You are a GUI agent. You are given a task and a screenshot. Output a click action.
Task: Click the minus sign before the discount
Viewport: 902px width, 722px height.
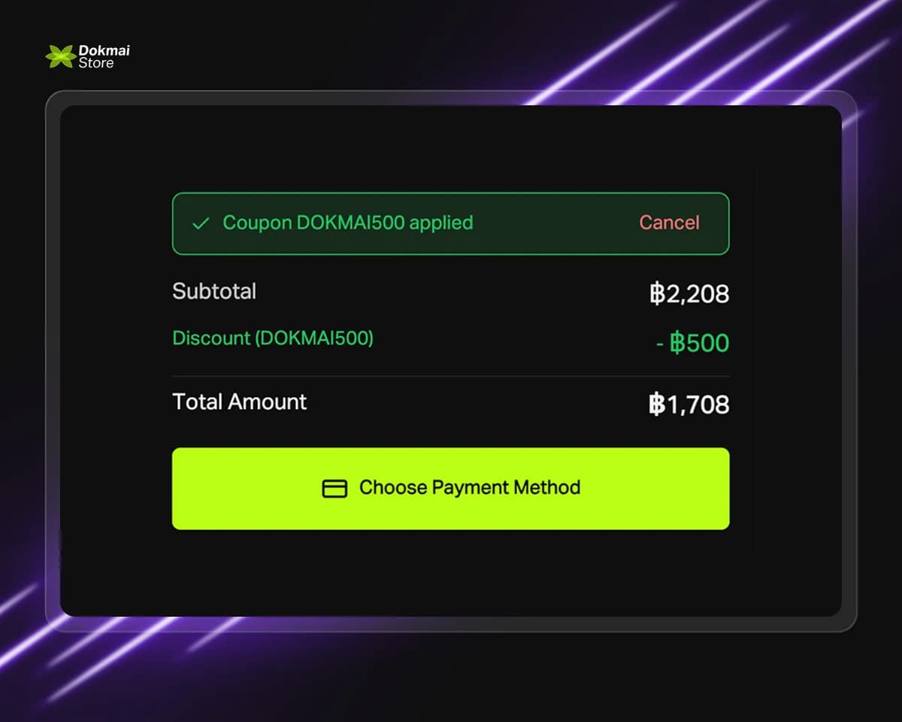pyautogui.click(x=659, y=344)
